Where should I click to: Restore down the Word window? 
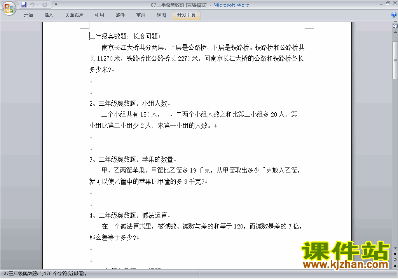coord(388,3)
